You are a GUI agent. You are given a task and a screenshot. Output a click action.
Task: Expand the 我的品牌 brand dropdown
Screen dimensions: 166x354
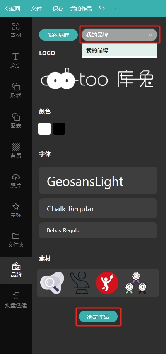pyautogui.click(x=120, y=35)
